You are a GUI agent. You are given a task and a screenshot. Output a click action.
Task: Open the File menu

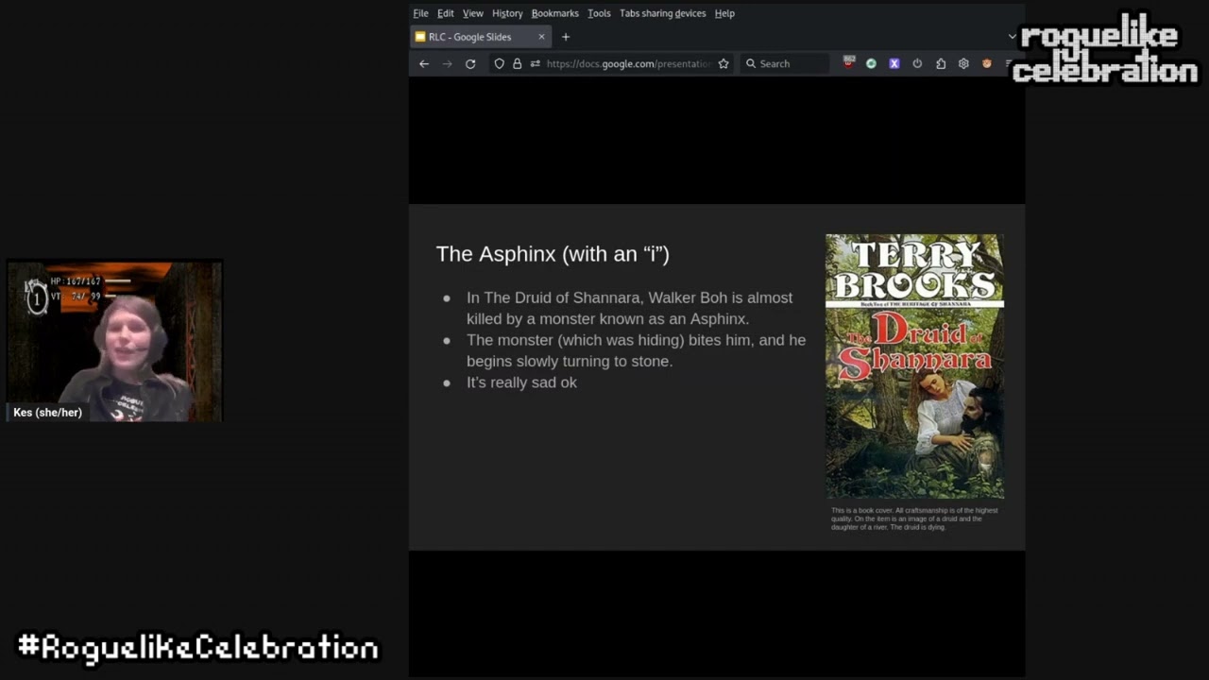point(420,13)
